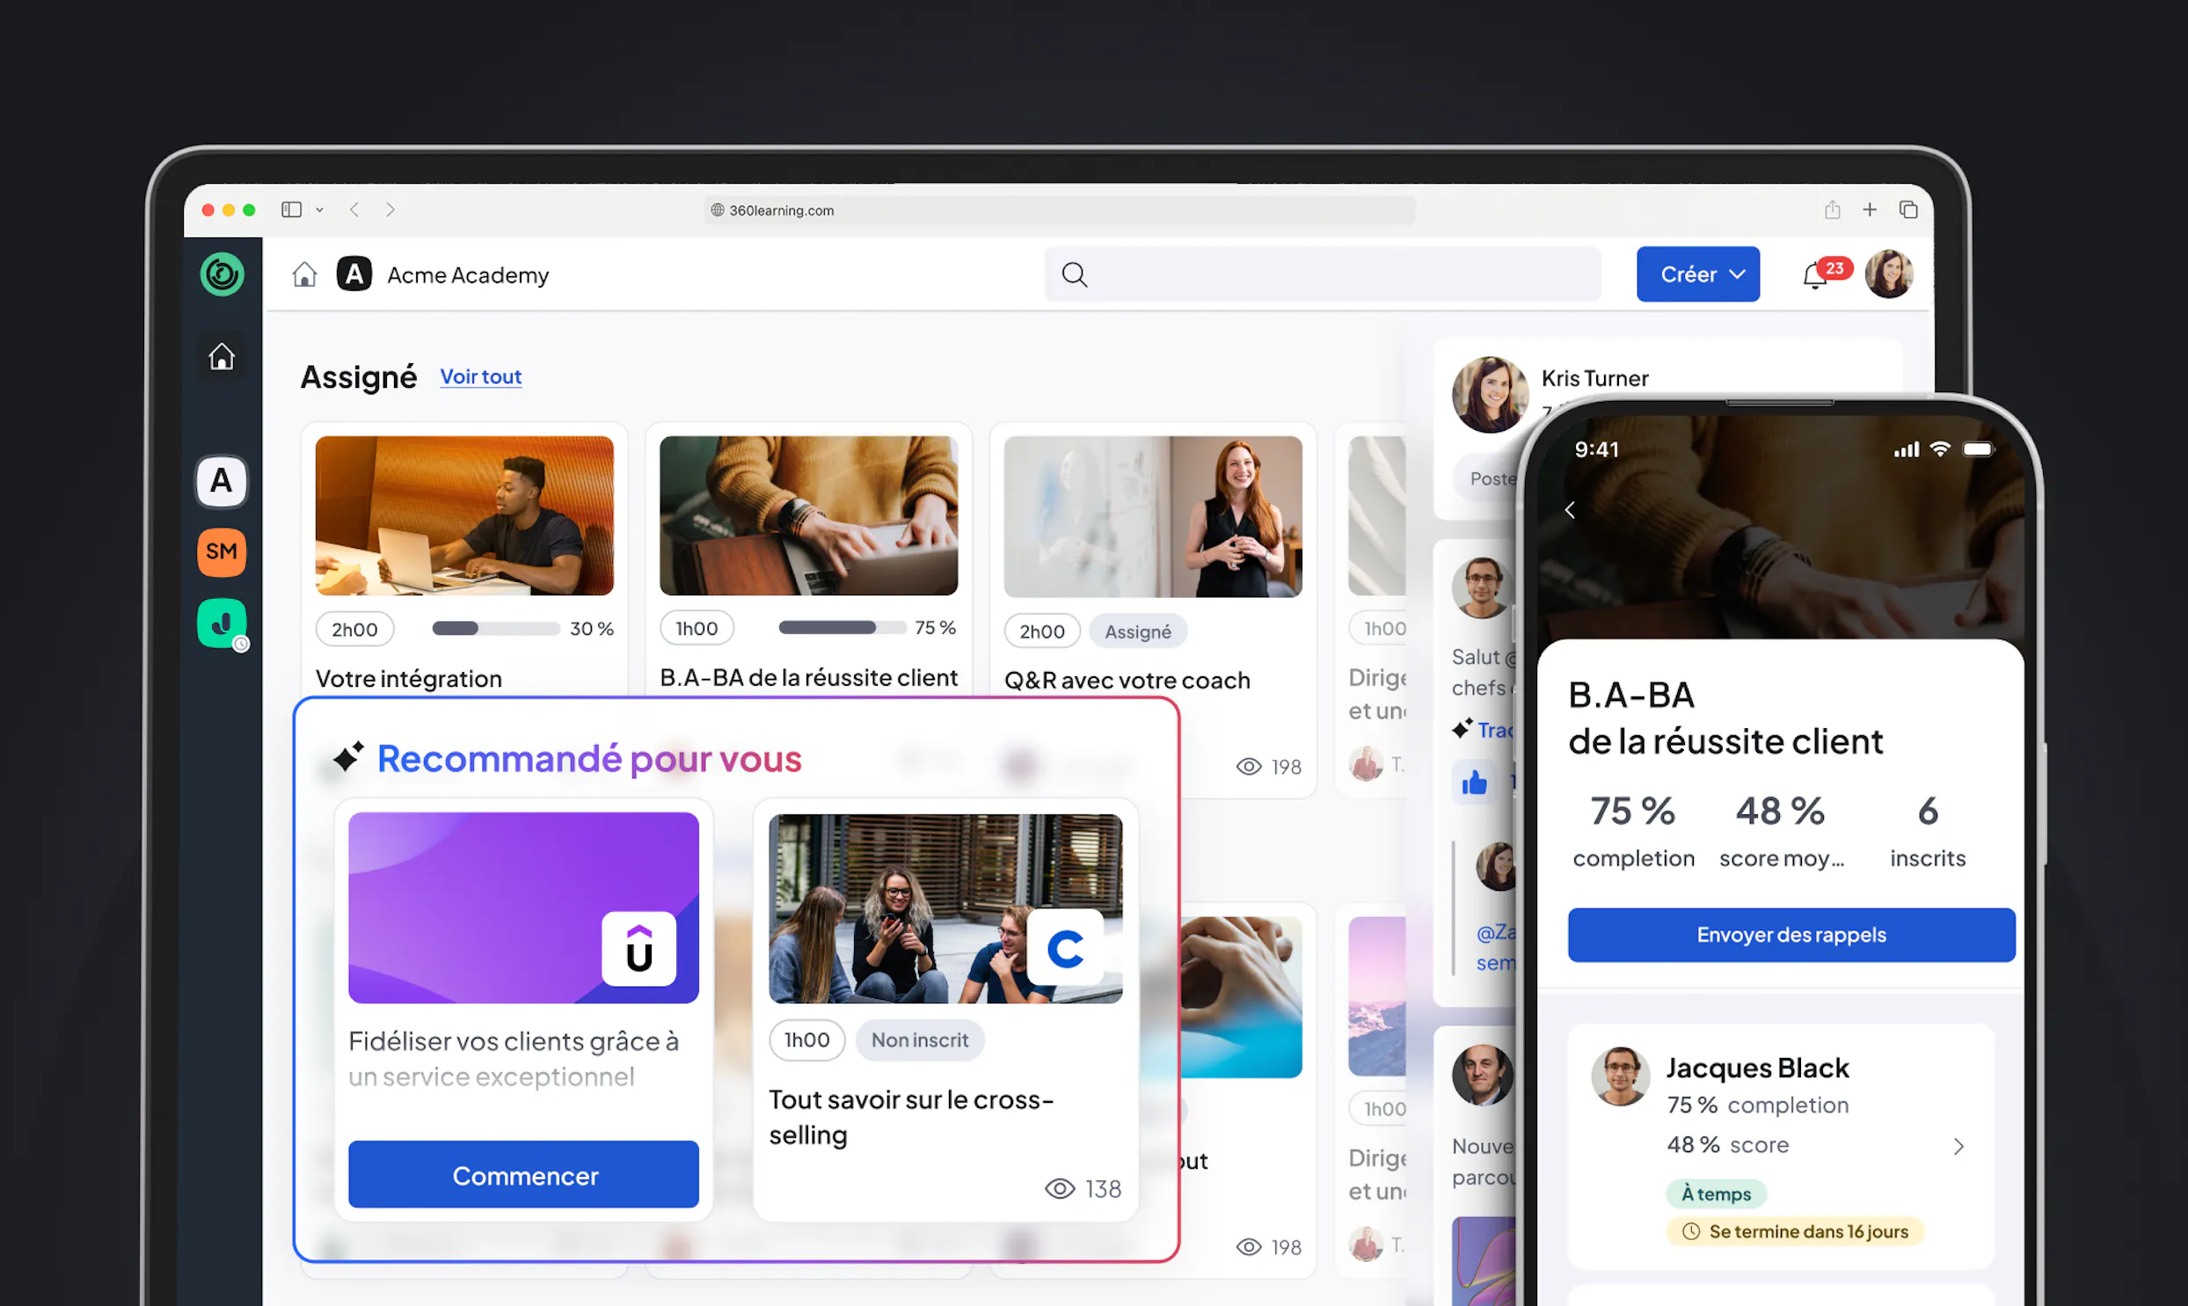Tap the back chevron on phone screen
This screenshot has height=1306, width=2188.
(x=1571, y=510)
